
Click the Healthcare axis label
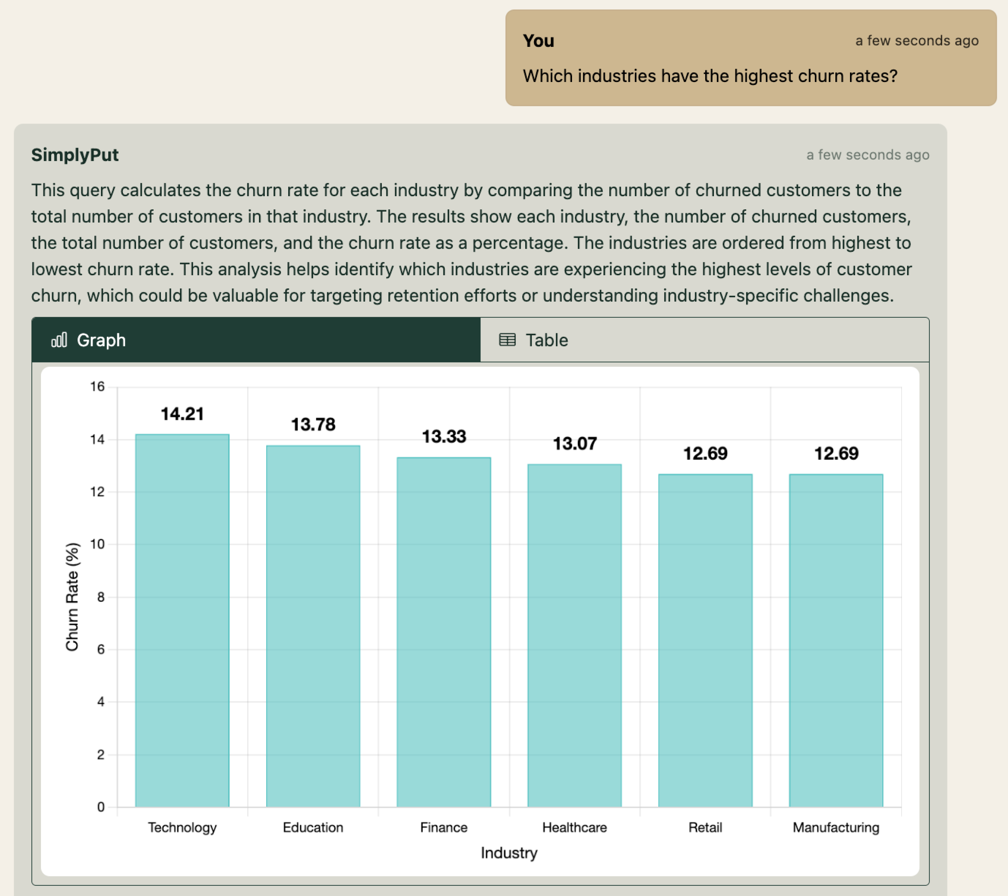click(x=575, y=827)
